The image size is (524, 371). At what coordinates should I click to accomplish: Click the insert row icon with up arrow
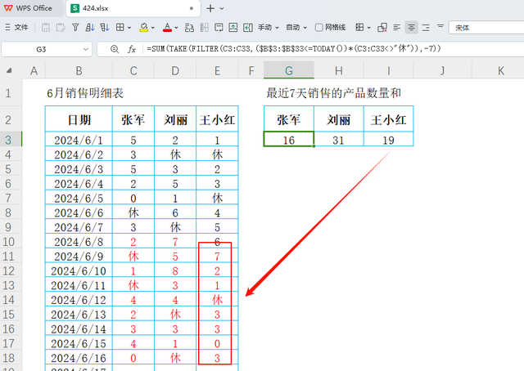click(x=233, y=27)
